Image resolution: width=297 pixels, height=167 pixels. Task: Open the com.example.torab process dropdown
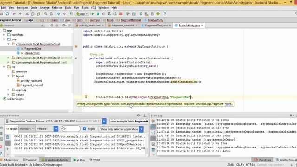pos(129,121)
